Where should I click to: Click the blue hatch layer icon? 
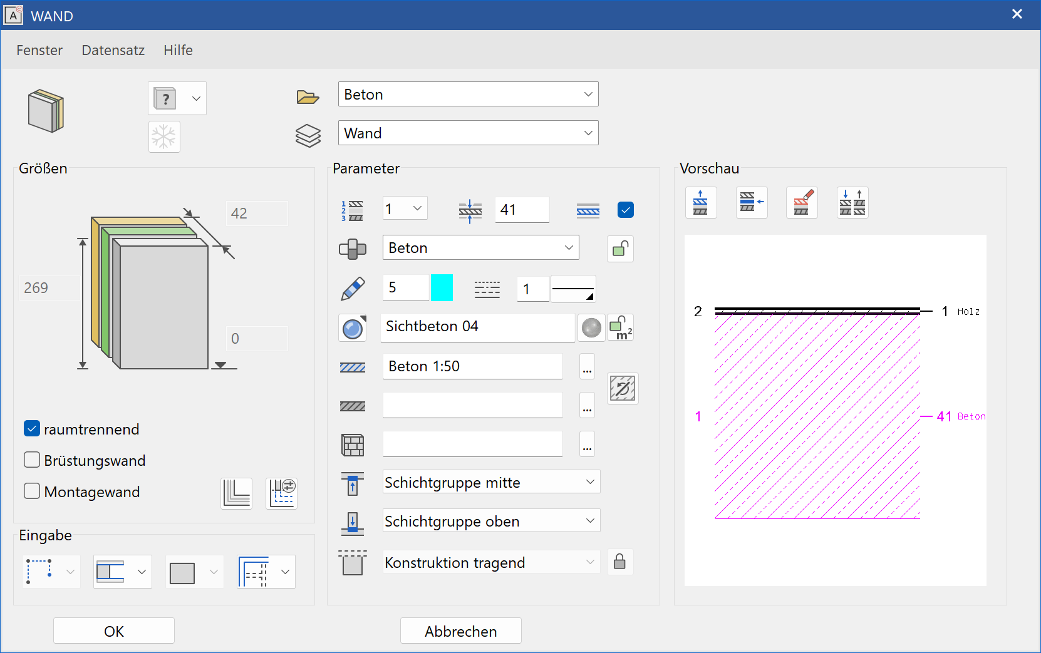588,210
